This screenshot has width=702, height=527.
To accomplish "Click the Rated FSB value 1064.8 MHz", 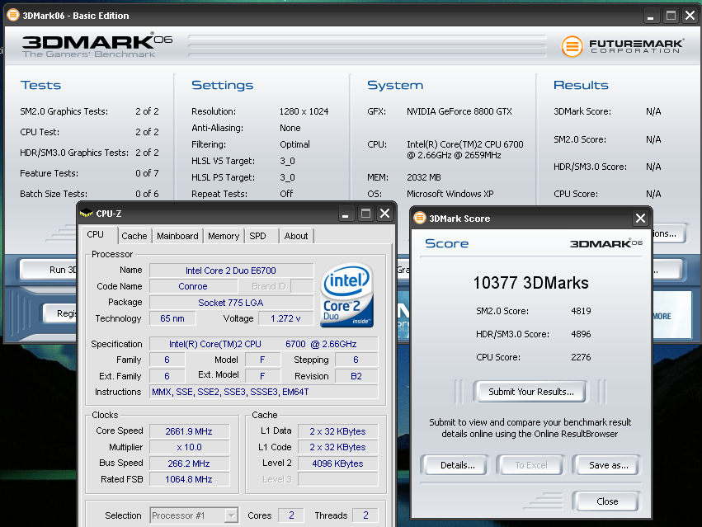I will [x=189, y=479].
